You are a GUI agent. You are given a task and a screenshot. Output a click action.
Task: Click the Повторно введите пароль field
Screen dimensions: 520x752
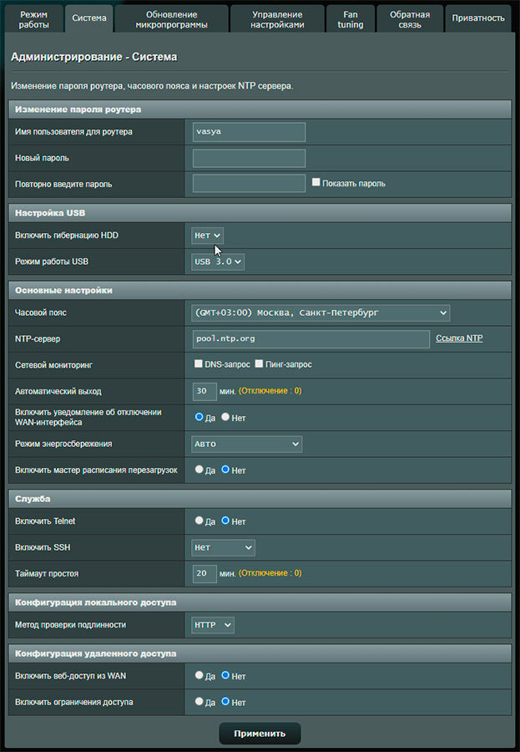click(x=249, y=183)
